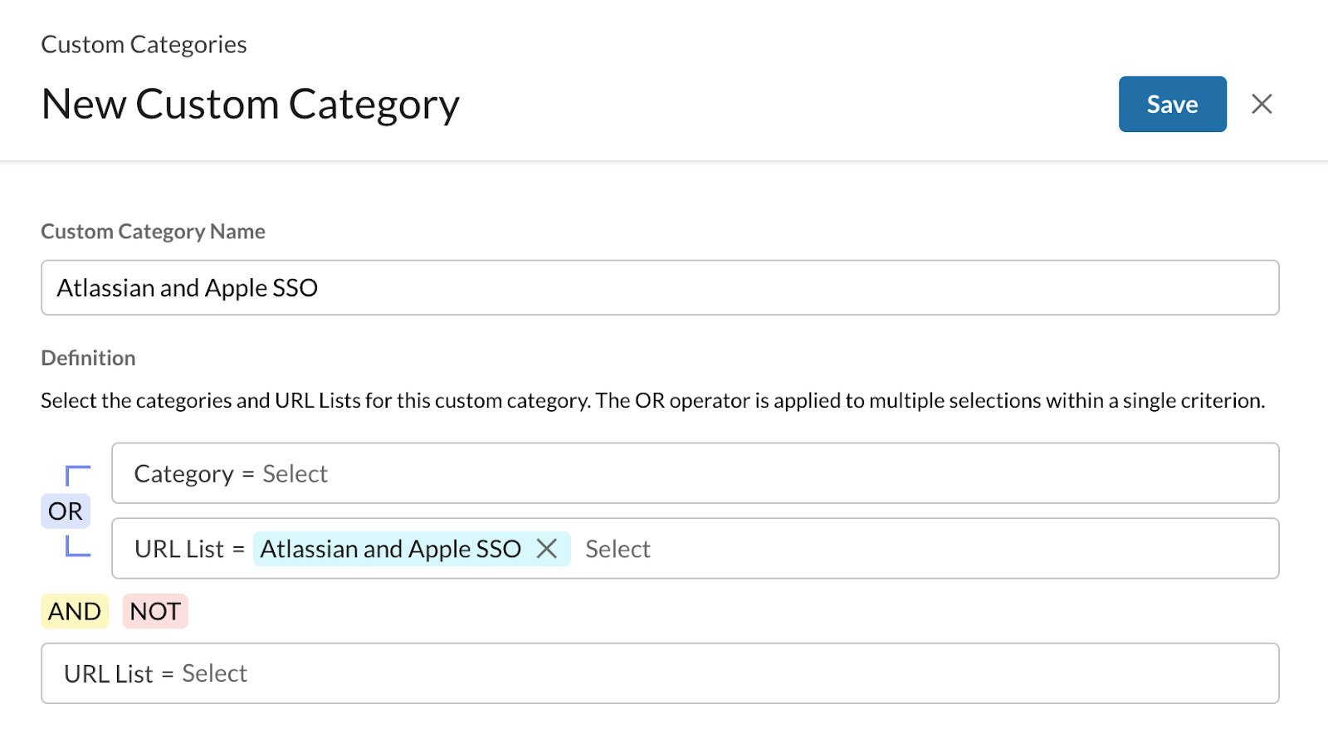Click the New Custom Category title
1328x729 pixels.
[250, 105]
